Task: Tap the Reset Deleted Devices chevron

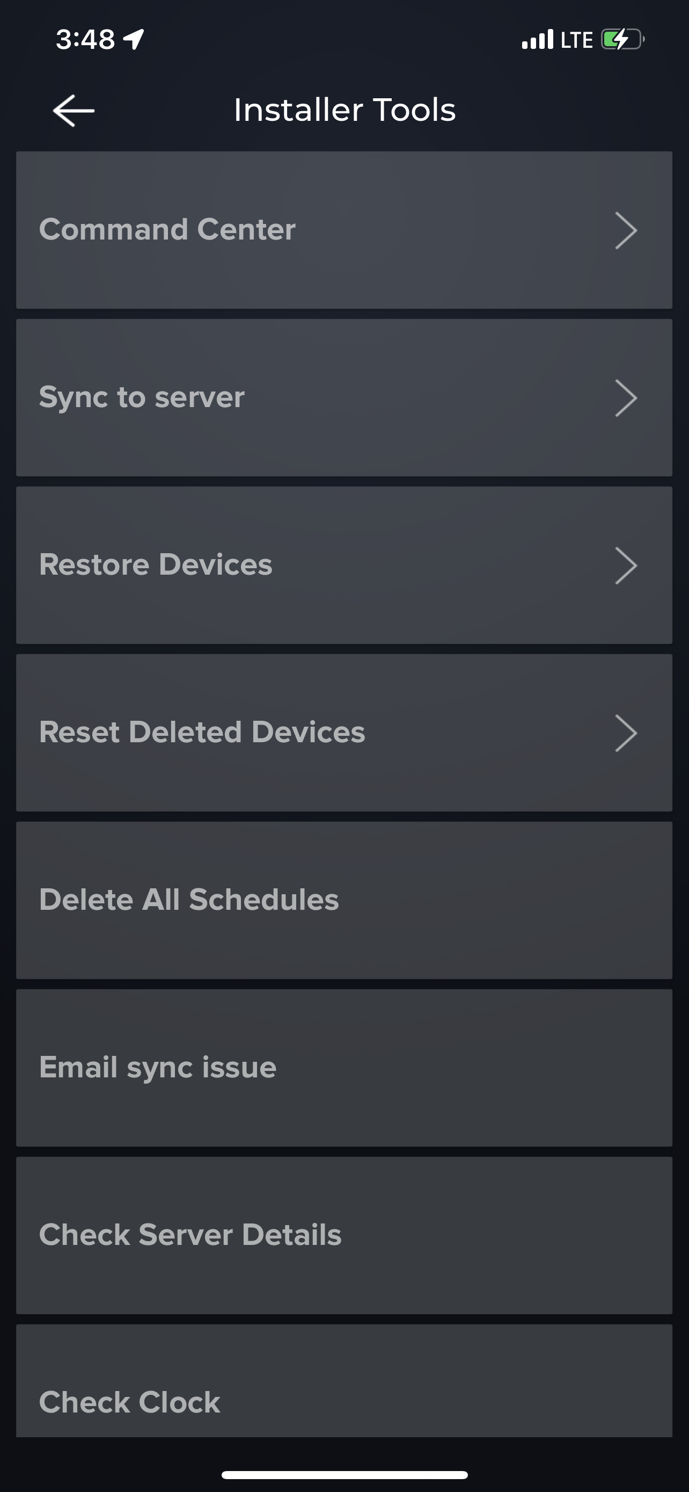Action: pyautogui.click(x=625, y=733)
